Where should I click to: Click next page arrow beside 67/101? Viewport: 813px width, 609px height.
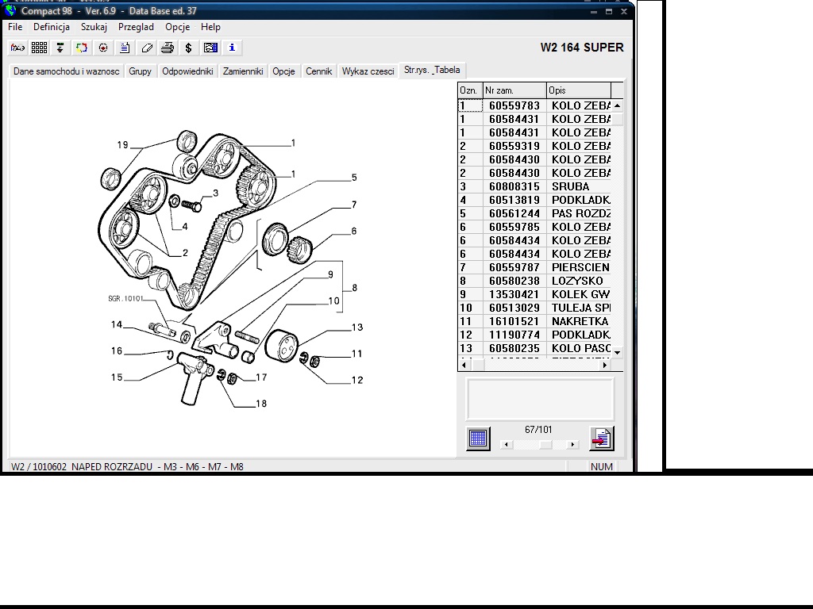pos(572,445)
